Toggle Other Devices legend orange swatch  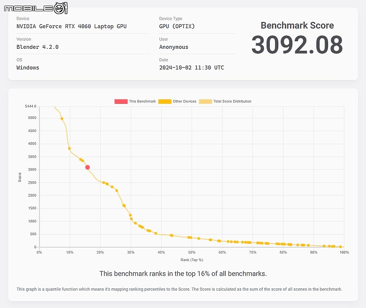click(x=165, y=101)
